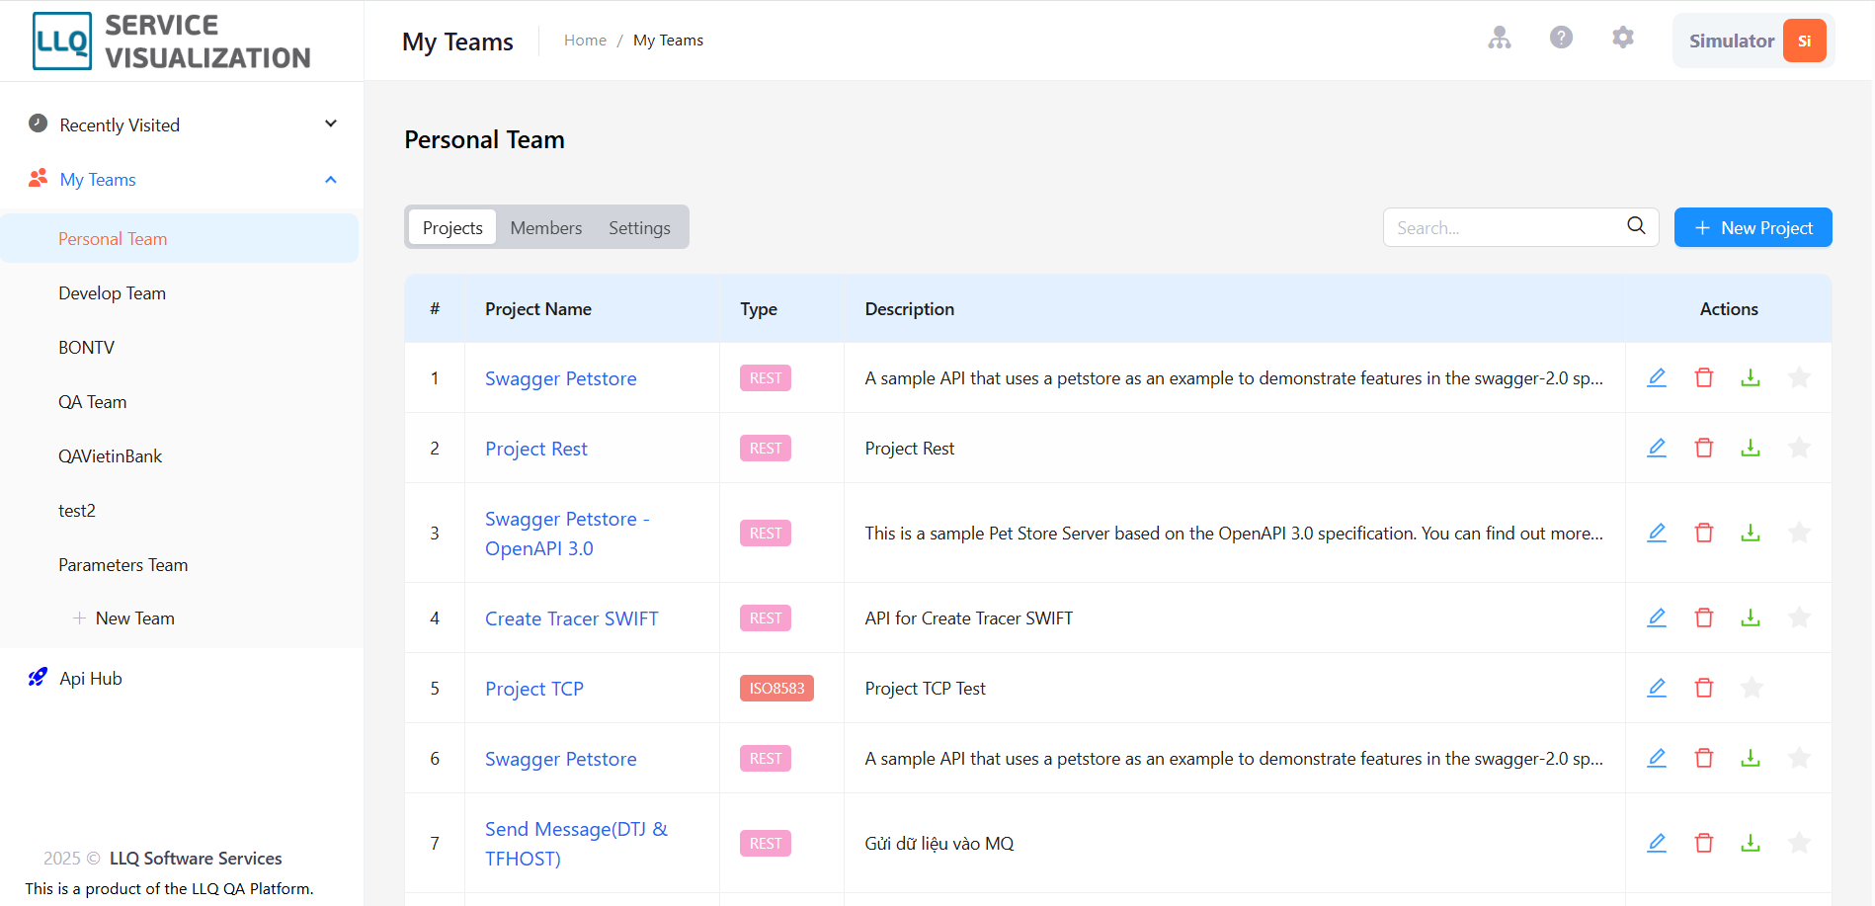Open the Simulator user profile menu

[x=1753, y=41]
